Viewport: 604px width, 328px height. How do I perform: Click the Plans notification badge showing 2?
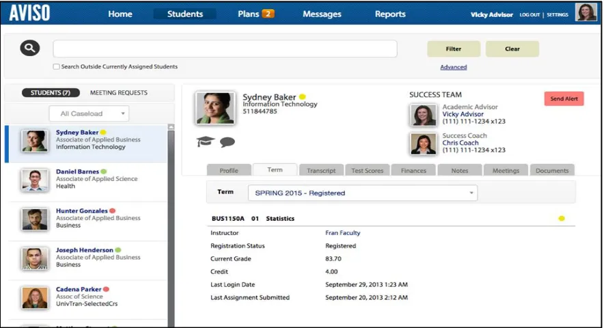coord(268,14)
